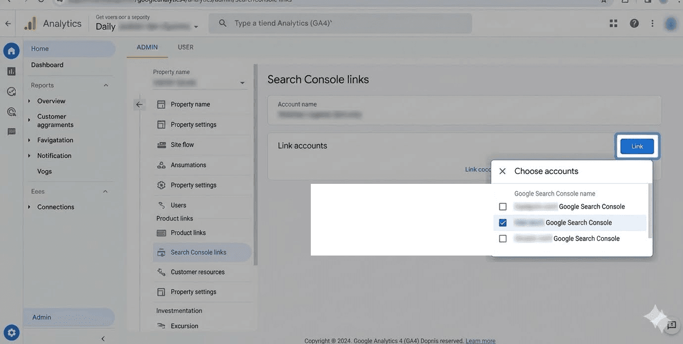Switch to the ADMIN tab

pos(147,47)
